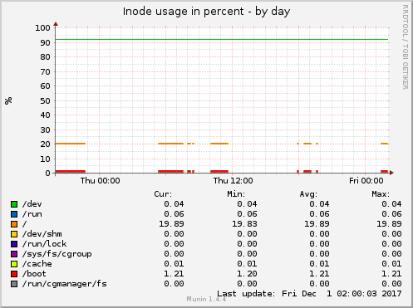Click the Munin 1.4.4 version text
Viewport: 413px width, 308px height.
click(x=206, y=299)
